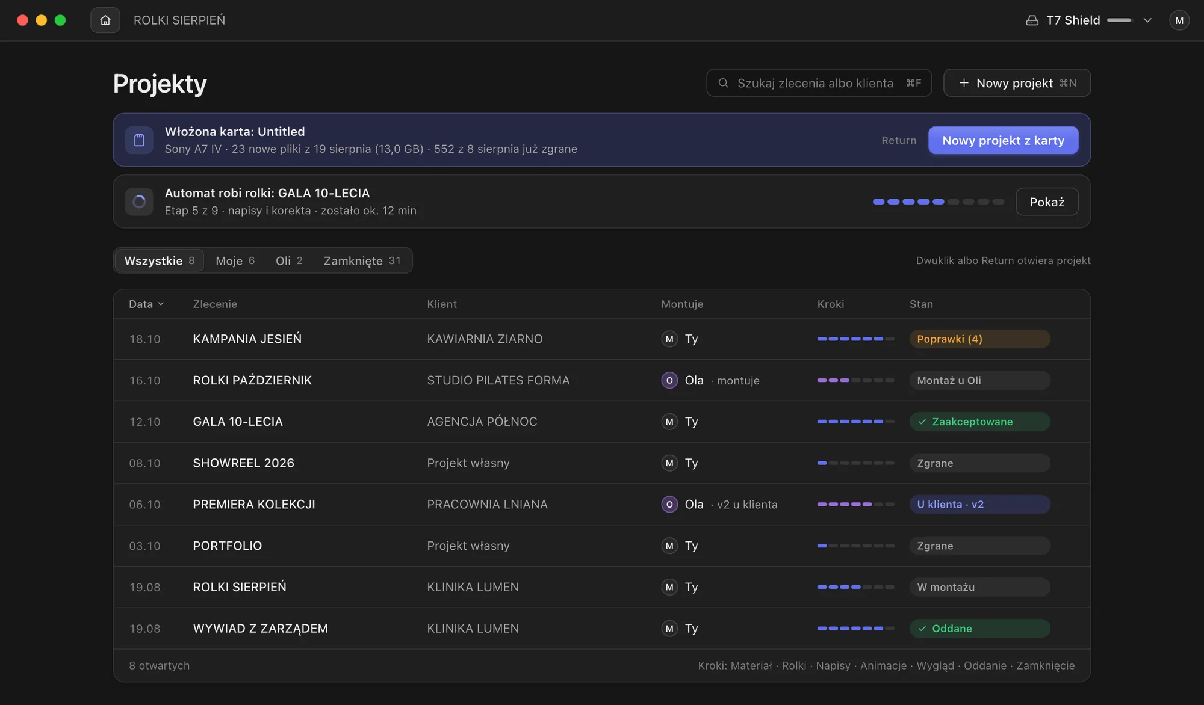The width and height of the screenshot is (1204, 705).
Task: Focus the Szukaj zlecenia albo klienta field
Action: [x=819, y=83]
